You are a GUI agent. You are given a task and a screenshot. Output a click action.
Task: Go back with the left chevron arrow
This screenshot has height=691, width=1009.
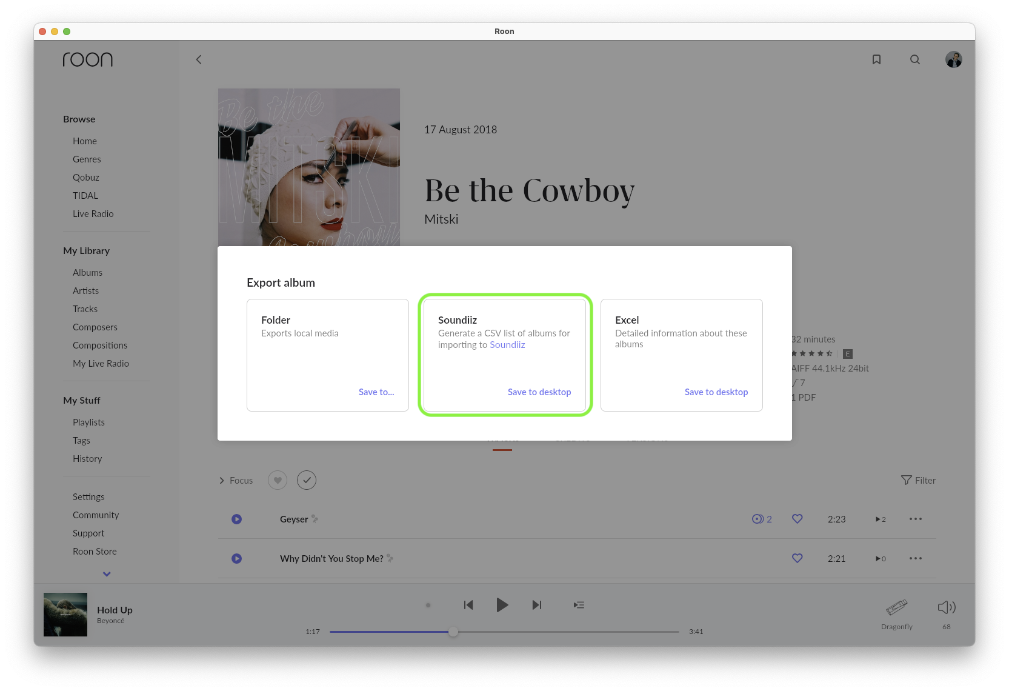click(x=199, y=59)
